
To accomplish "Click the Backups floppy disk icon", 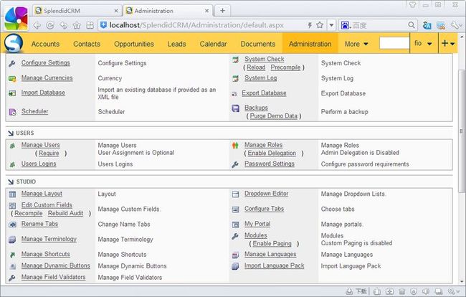I will tap(235, 108).
